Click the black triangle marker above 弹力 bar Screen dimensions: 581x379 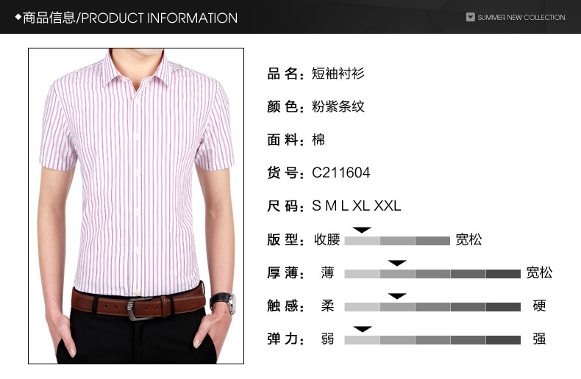[x=363, y=329]
